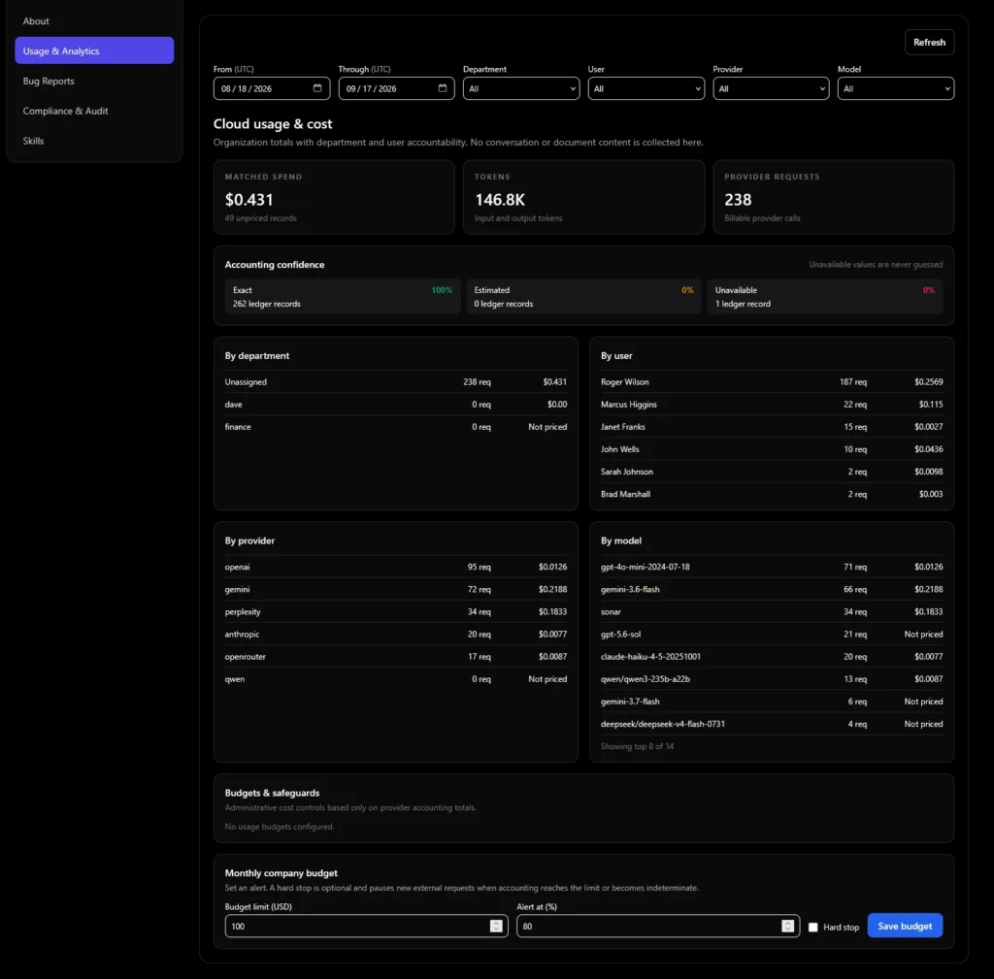Click into the Alert at (%) field
This screenshot has height=979, width=994.
click(x=658, y=926)
